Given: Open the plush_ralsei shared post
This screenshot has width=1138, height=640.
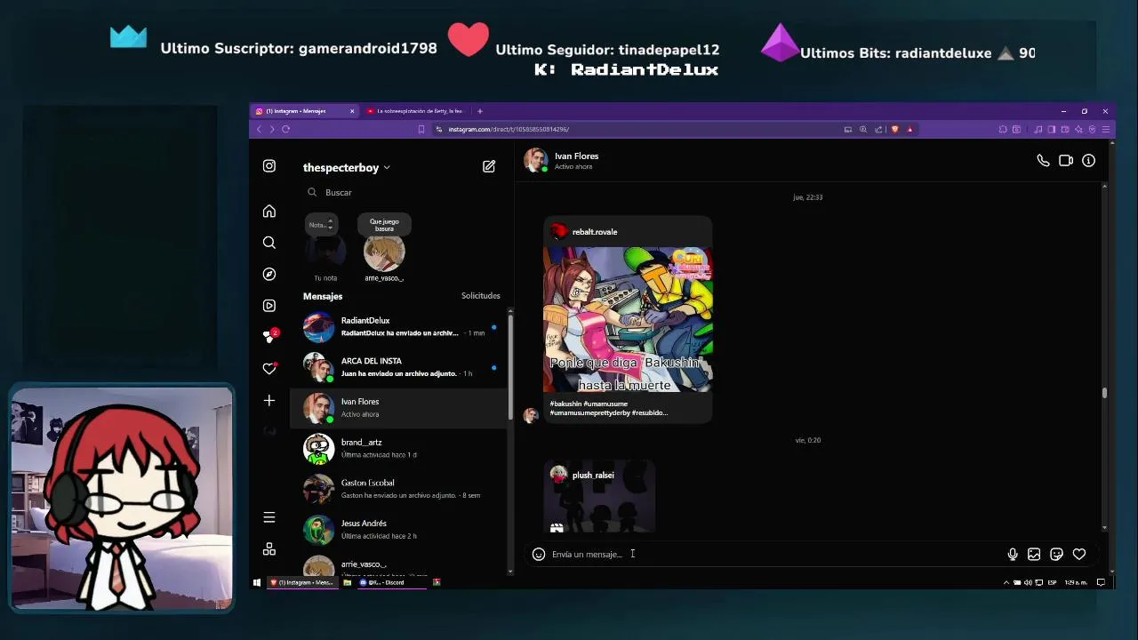Looking at the screenshot, I should point(599,498).
